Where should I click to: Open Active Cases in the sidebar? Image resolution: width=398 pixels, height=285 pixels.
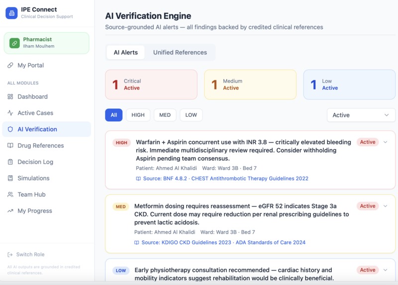[x=47, y=113]
